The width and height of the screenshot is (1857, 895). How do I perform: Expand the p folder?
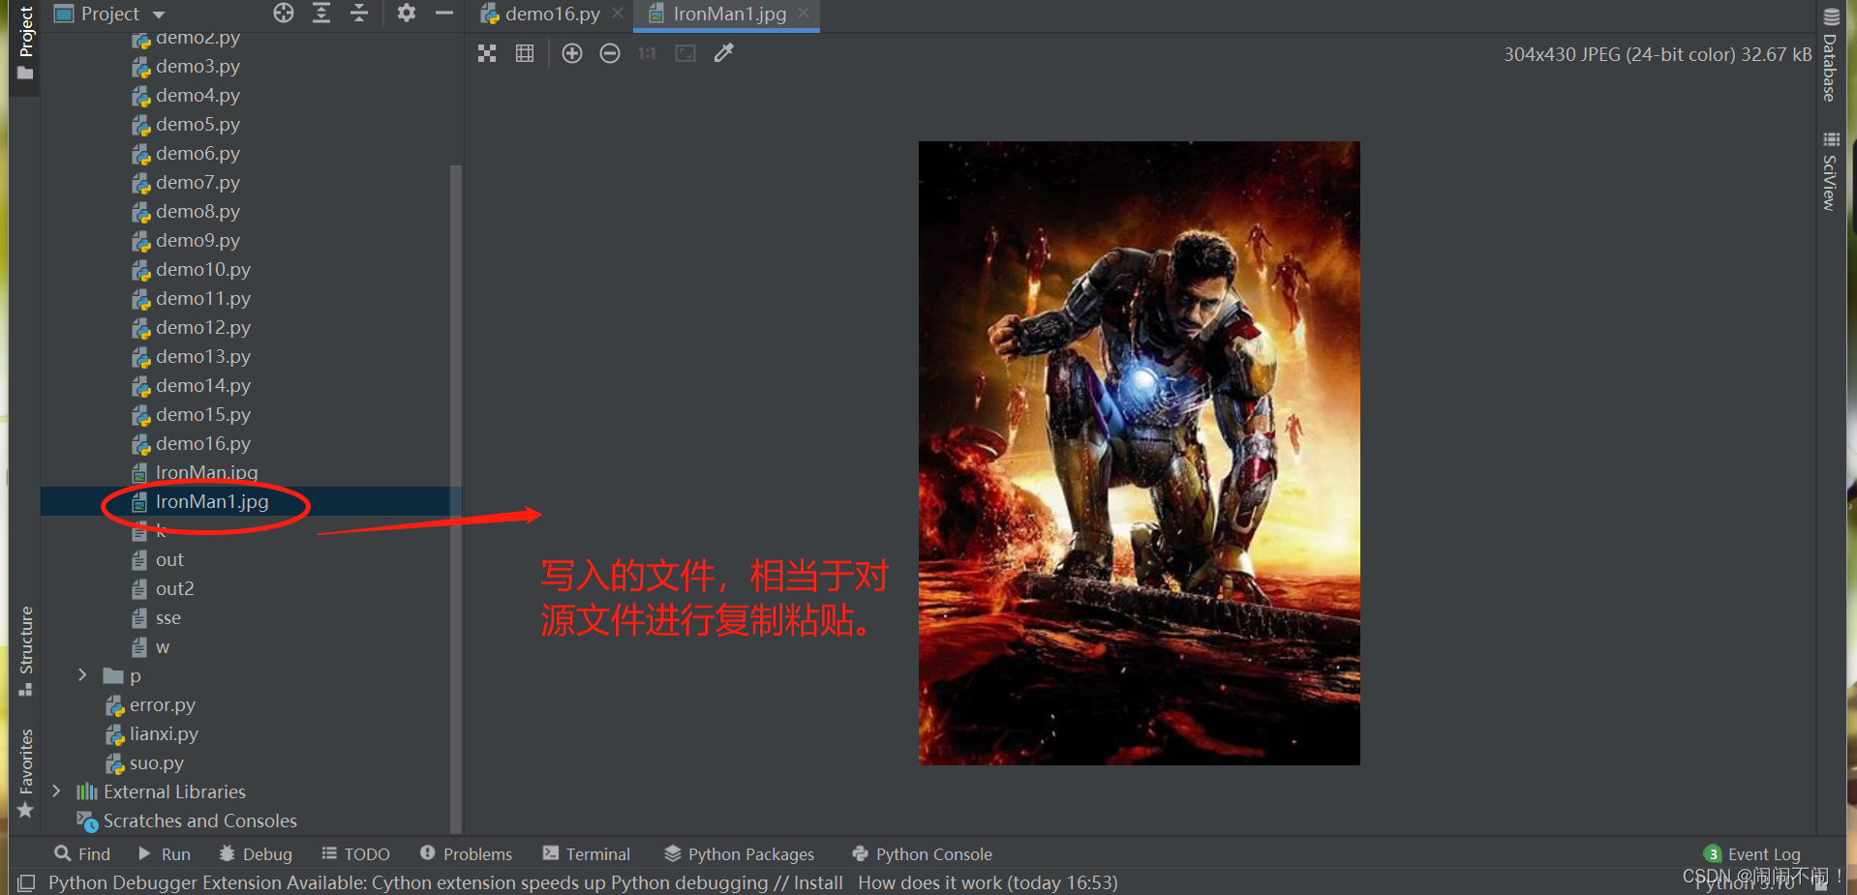(x=82, y=675)
